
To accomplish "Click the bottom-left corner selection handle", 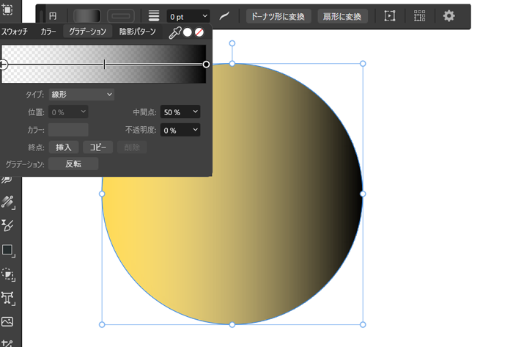I will tap(102, 324).
